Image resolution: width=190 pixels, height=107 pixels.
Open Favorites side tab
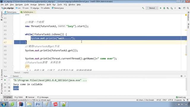click(x=1, y=89)
